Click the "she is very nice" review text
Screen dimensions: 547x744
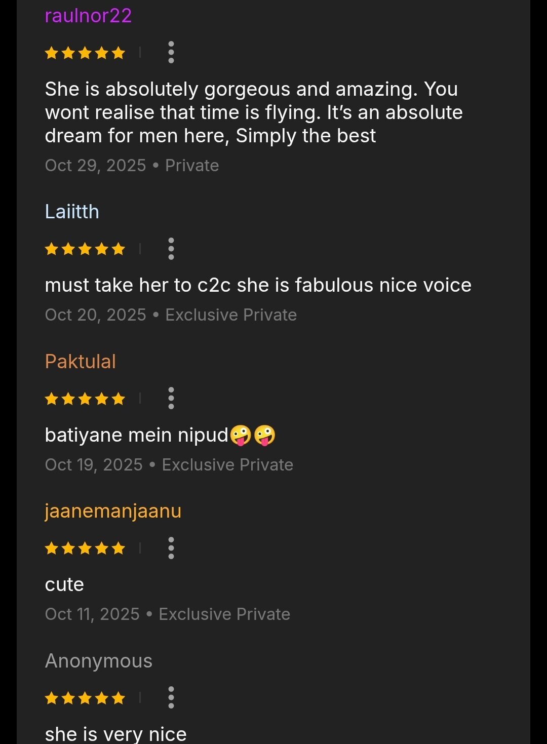115,734
